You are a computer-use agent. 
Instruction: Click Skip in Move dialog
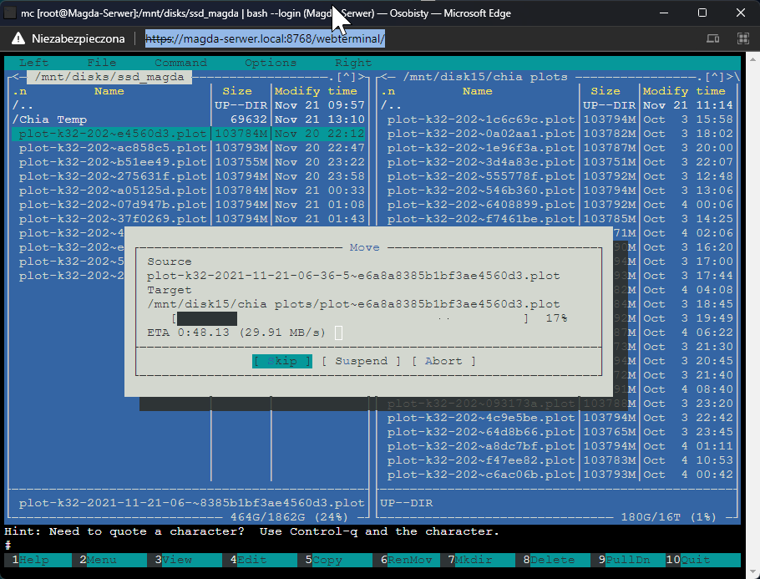coord(282,361)
